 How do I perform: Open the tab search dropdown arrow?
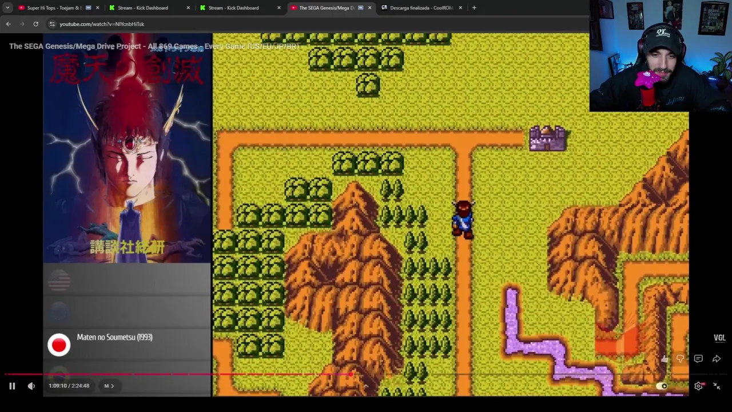coord(7,7)
